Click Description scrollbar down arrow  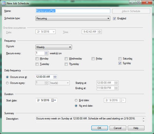pos(143,121)
